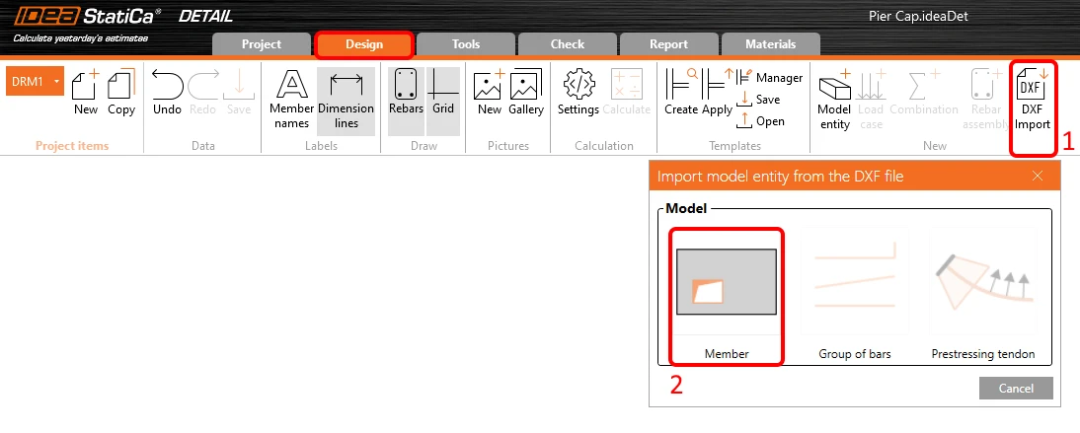Screen dimensions: 1080x433
Task: Open template from file
Action: (761, 121)
